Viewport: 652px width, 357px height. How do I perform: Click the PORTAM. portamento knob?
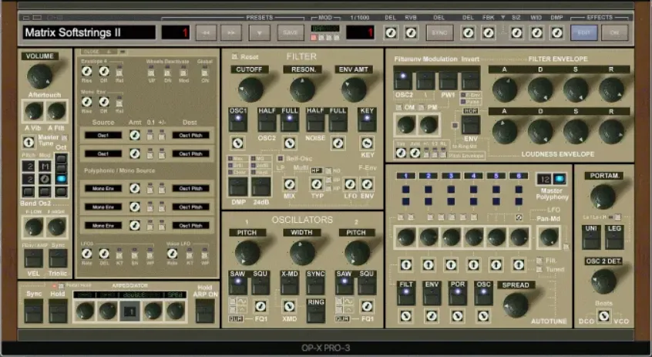click(603, 197)
